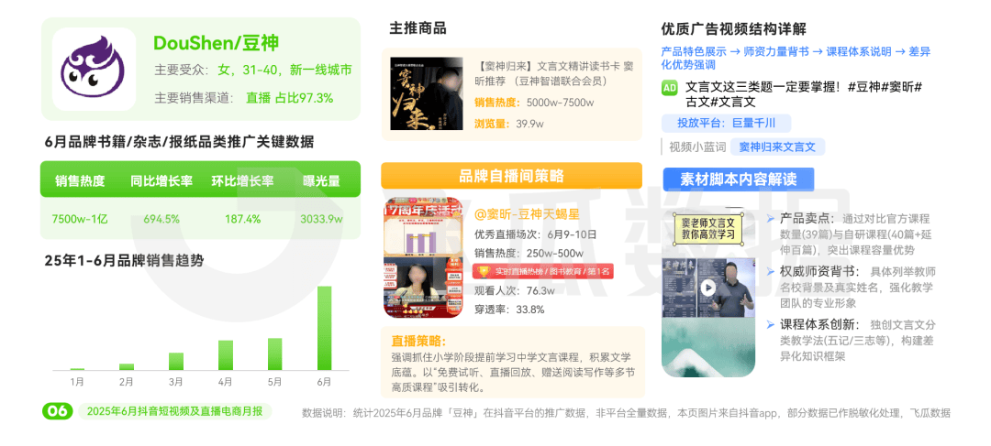This screenshot has height=446, width=991.
Task: Click the June bar in sales trend chart
Action: pyautogui.click(x=324, y=328)
